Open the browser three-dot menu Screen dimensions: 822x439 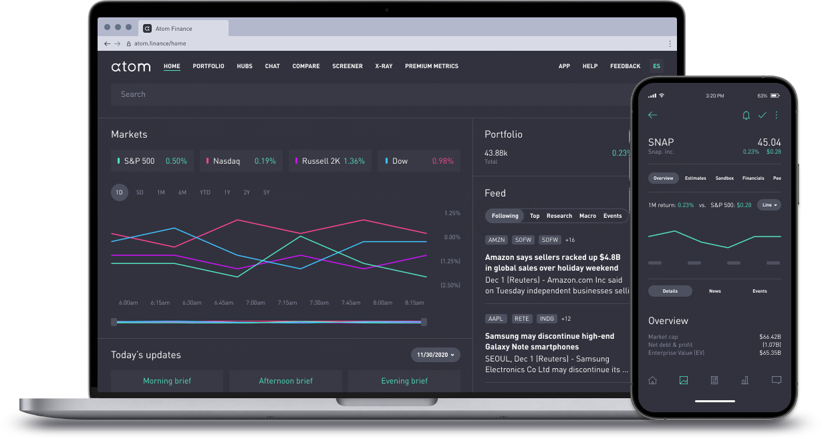[x=670, y=43]
